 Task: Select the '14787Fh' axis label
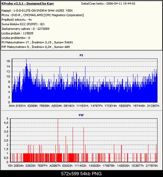pos(97,106)
